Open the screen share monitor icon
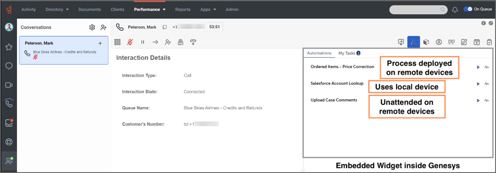The height and width of the screenshot is (173, 496). pyautogui.click(x=401, y=42)
